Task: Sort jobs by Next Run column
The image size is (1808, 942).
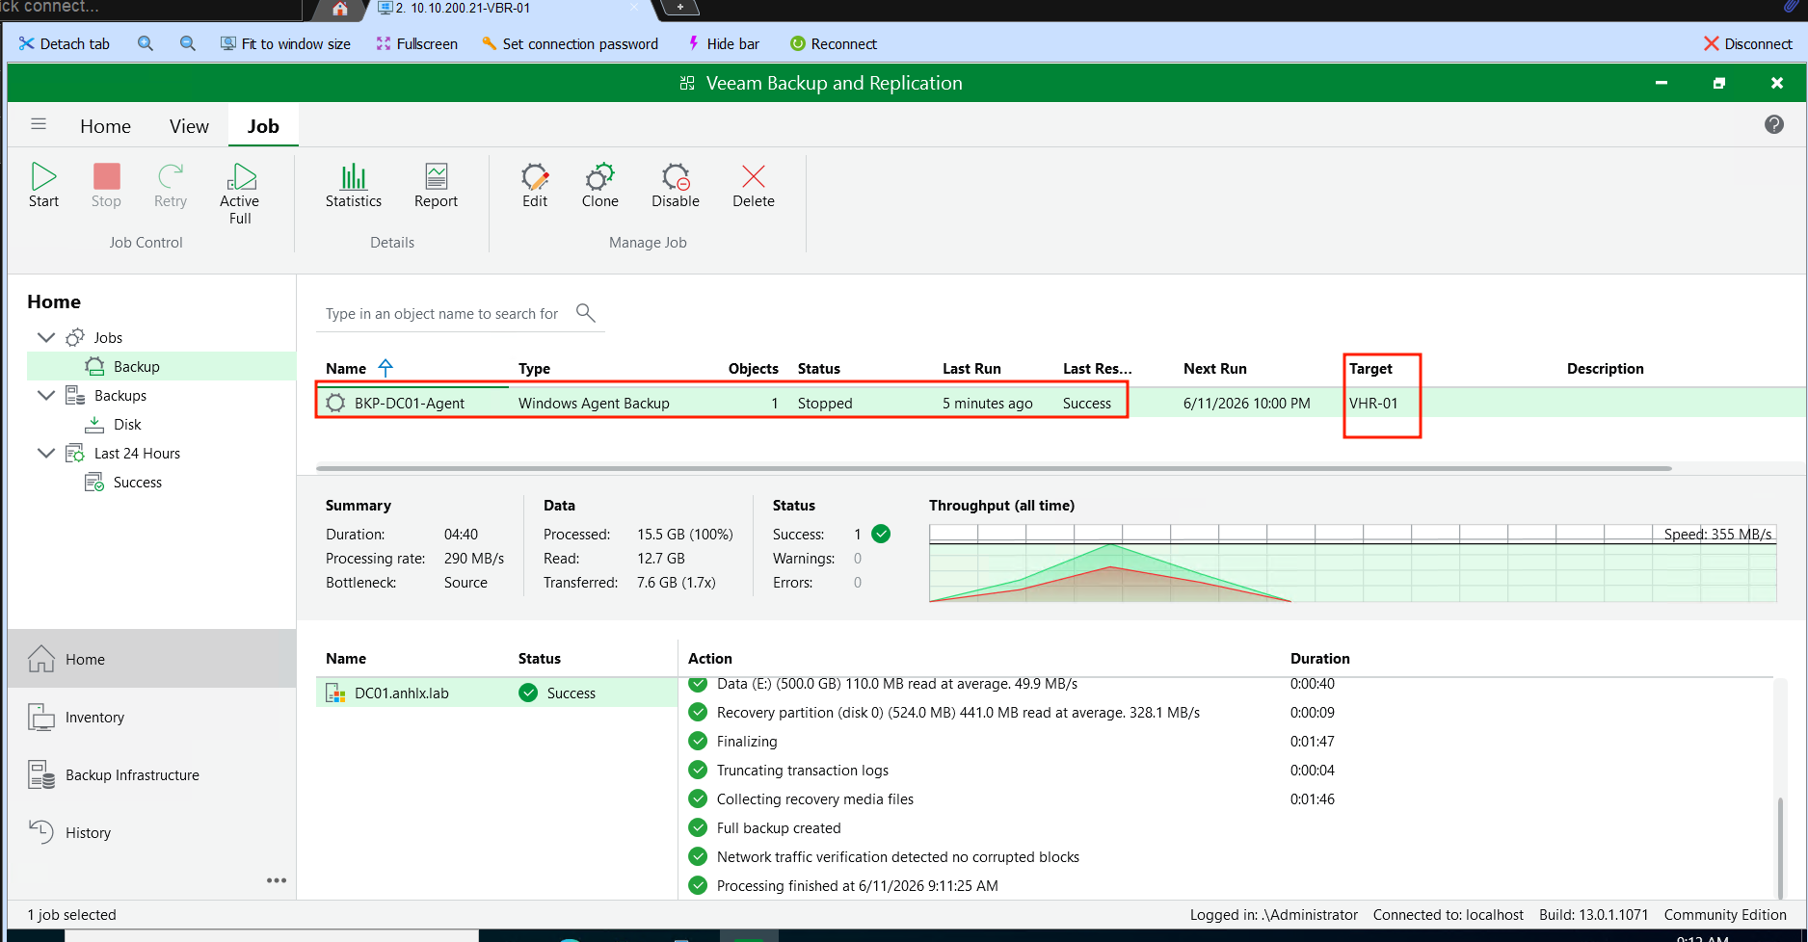Action: pos(1214,368)
